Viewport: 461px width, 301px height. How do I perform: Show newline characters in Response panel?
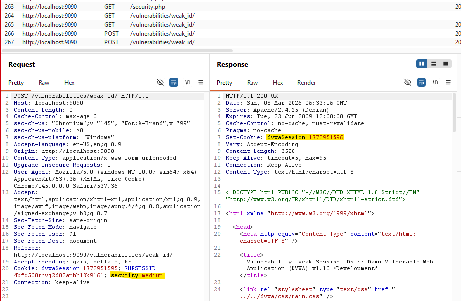(x=435, y=82)
